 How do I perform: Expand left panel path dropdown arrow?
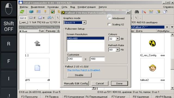point(20,27)
